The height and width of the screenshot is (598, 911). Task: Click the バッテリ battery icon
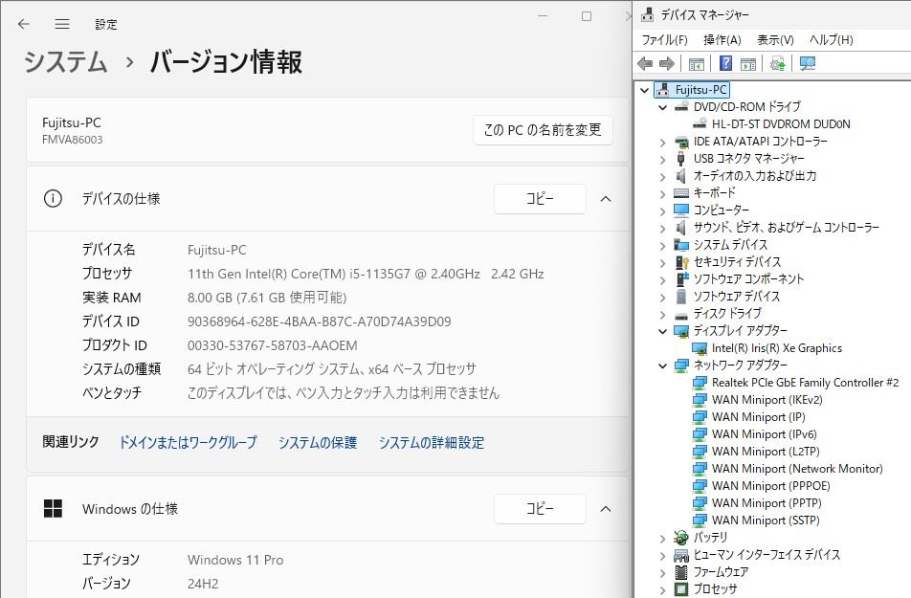coord(681,537)
